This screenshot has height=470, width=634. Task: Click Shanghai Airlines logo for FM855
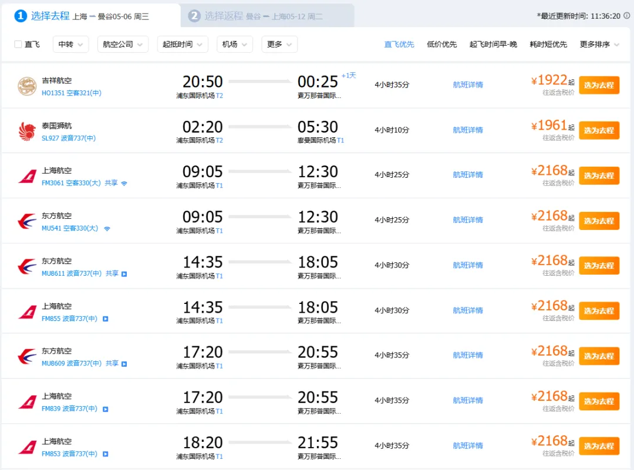27,312
